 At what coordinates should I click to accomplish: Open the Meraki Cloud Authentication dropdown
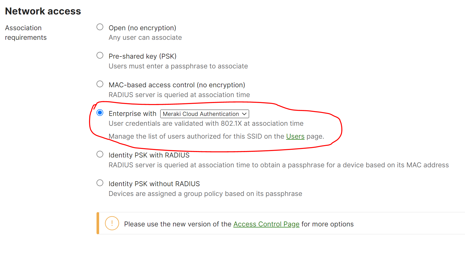point(204,114)
